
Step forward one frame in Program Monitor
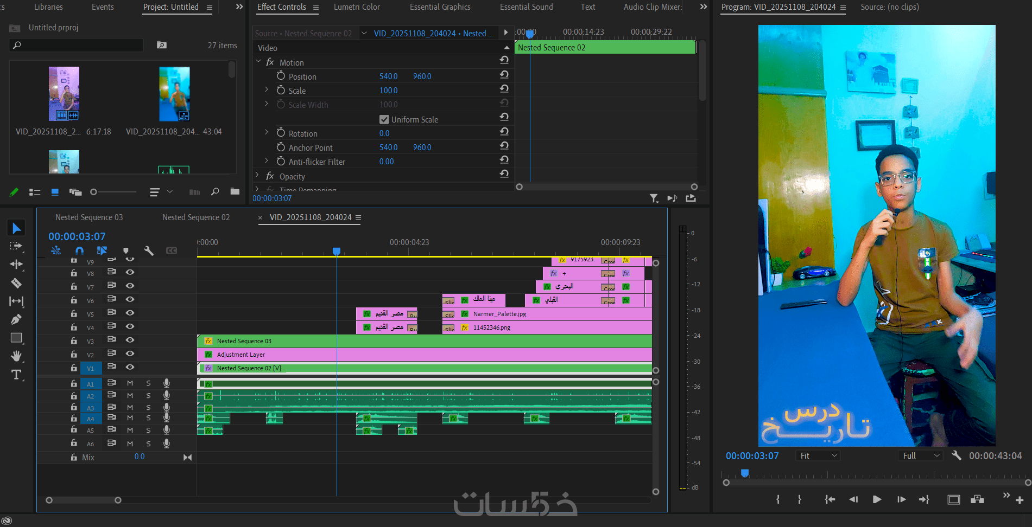coord(901,499)
